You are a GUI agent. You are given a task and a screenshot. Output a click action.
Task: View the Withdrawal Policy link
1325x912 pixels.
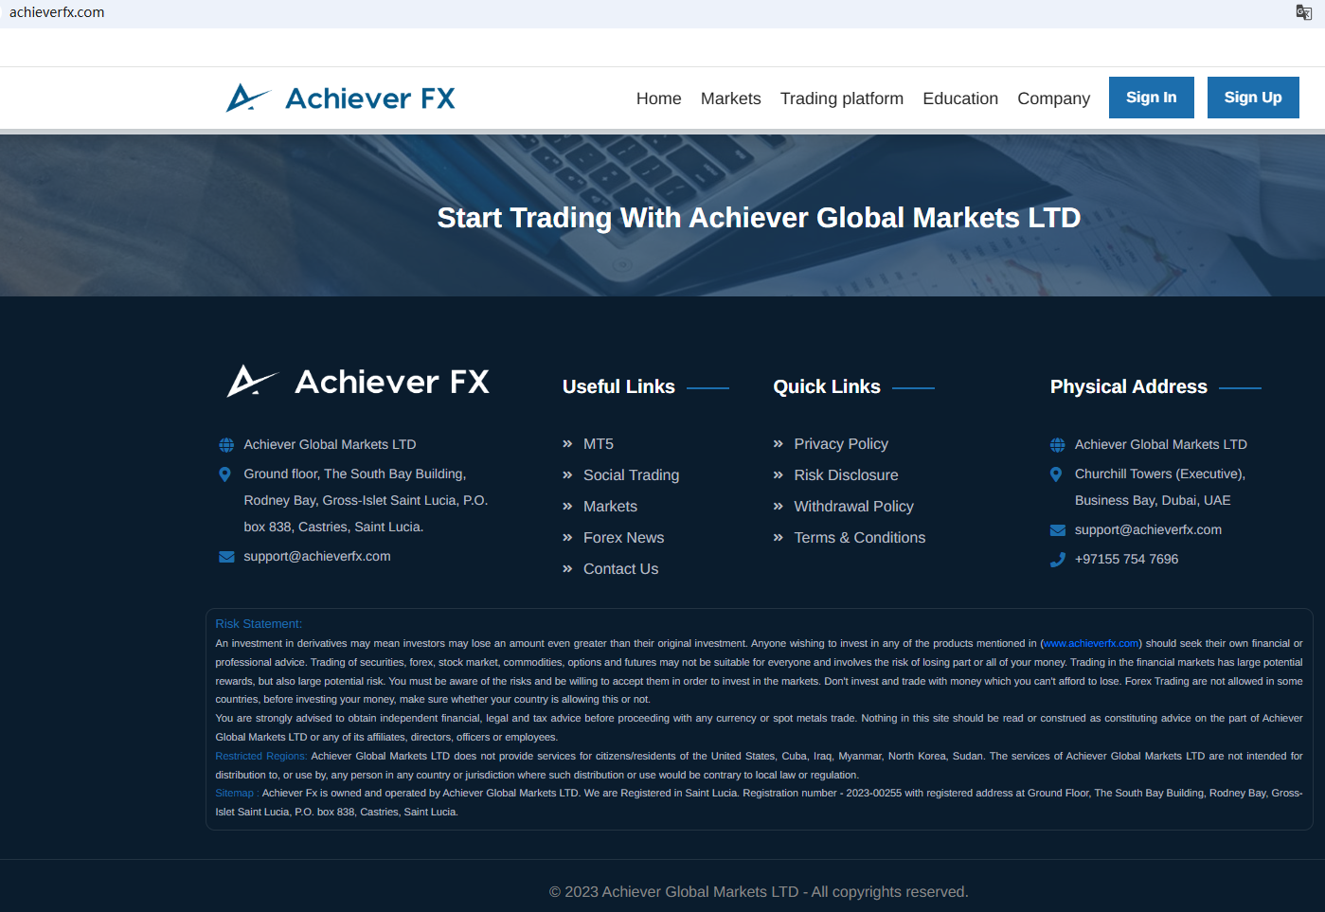[x=854, y=506]
